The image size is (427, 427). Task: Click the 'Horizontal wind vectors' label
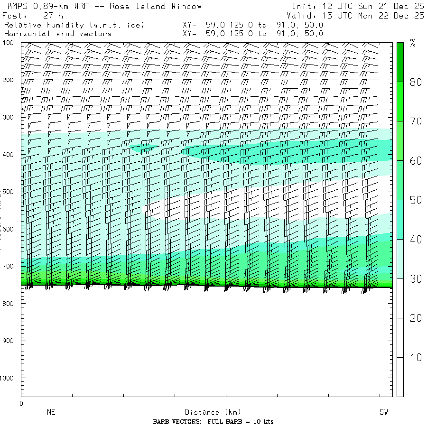(57, 34)
